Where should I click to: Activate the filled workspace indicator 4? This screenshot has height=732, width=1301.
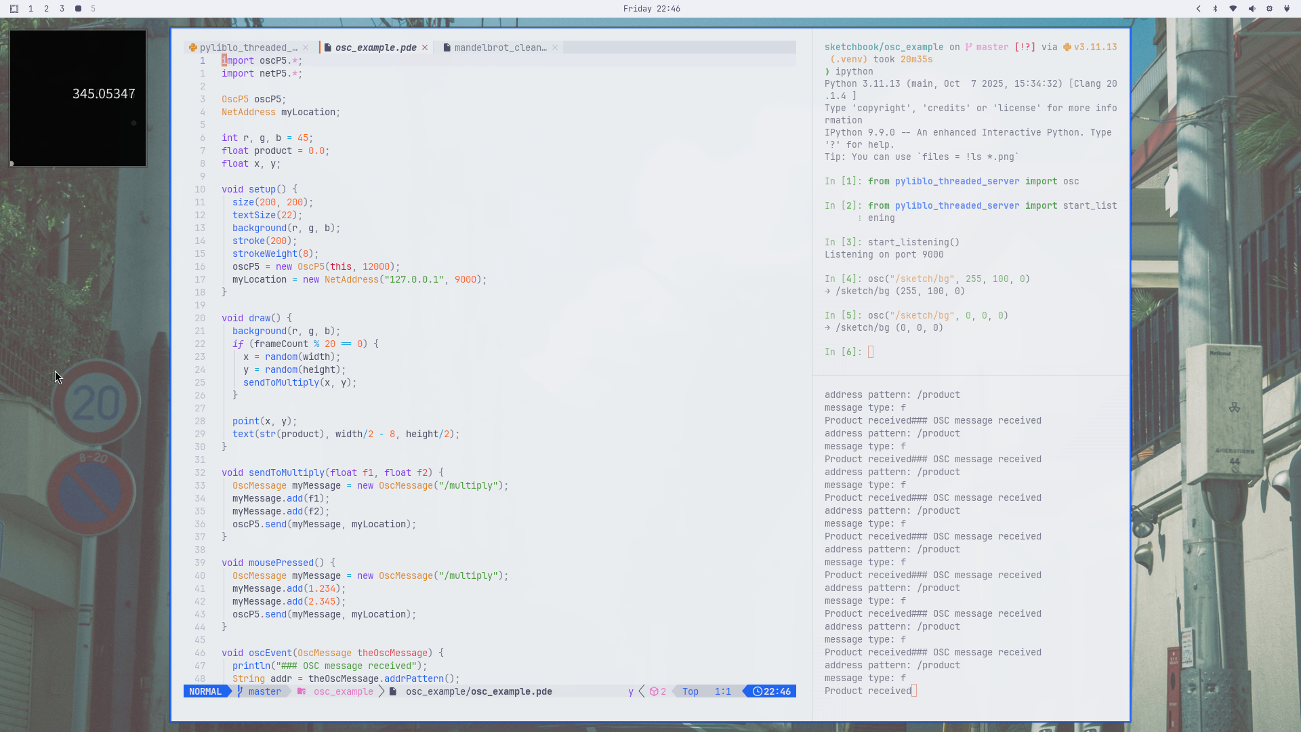coord(78,9)
